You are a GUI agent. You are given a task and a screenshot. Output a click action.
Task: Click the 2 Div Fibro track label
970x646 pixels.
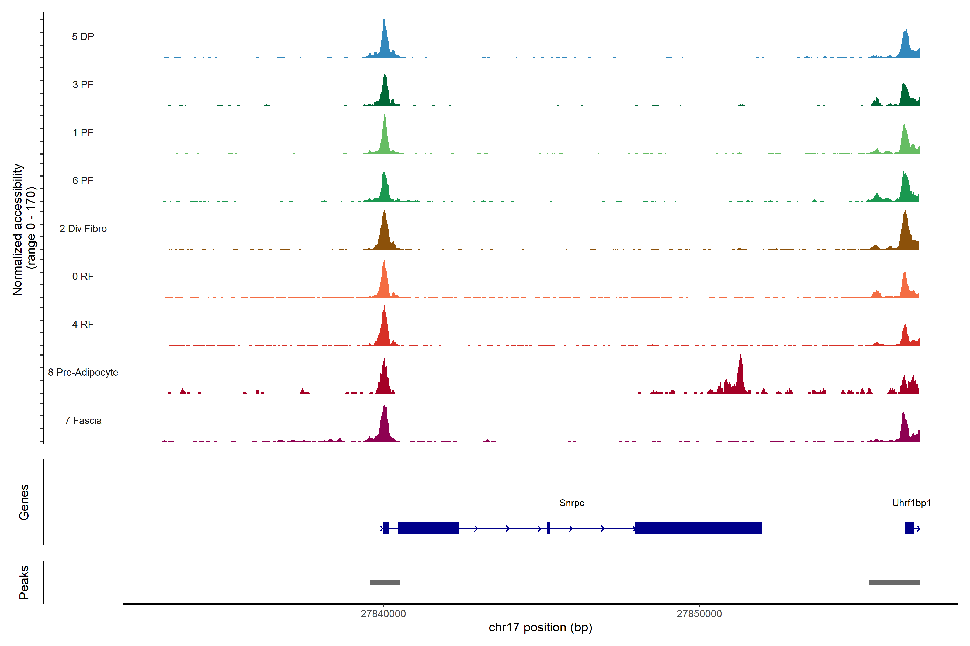pos(83,229)
